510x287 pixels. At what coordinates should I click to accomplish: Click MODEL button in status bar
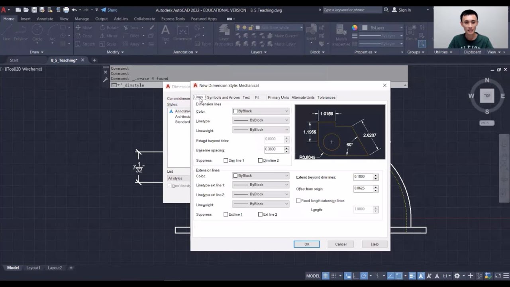(313, 276)
